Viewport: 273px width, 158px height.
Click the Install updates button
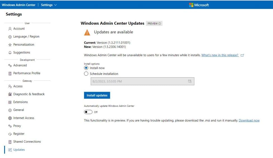click(97, 95)
